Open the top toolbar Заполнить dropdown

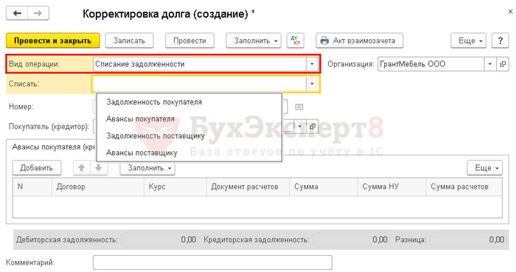(254, 41)
